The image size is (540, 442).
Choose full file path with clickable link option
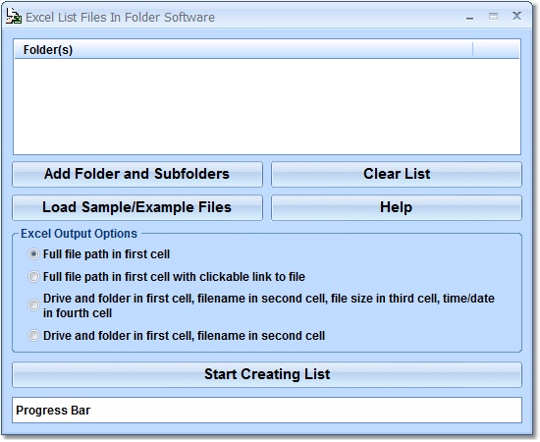click(x=33, y=277)
